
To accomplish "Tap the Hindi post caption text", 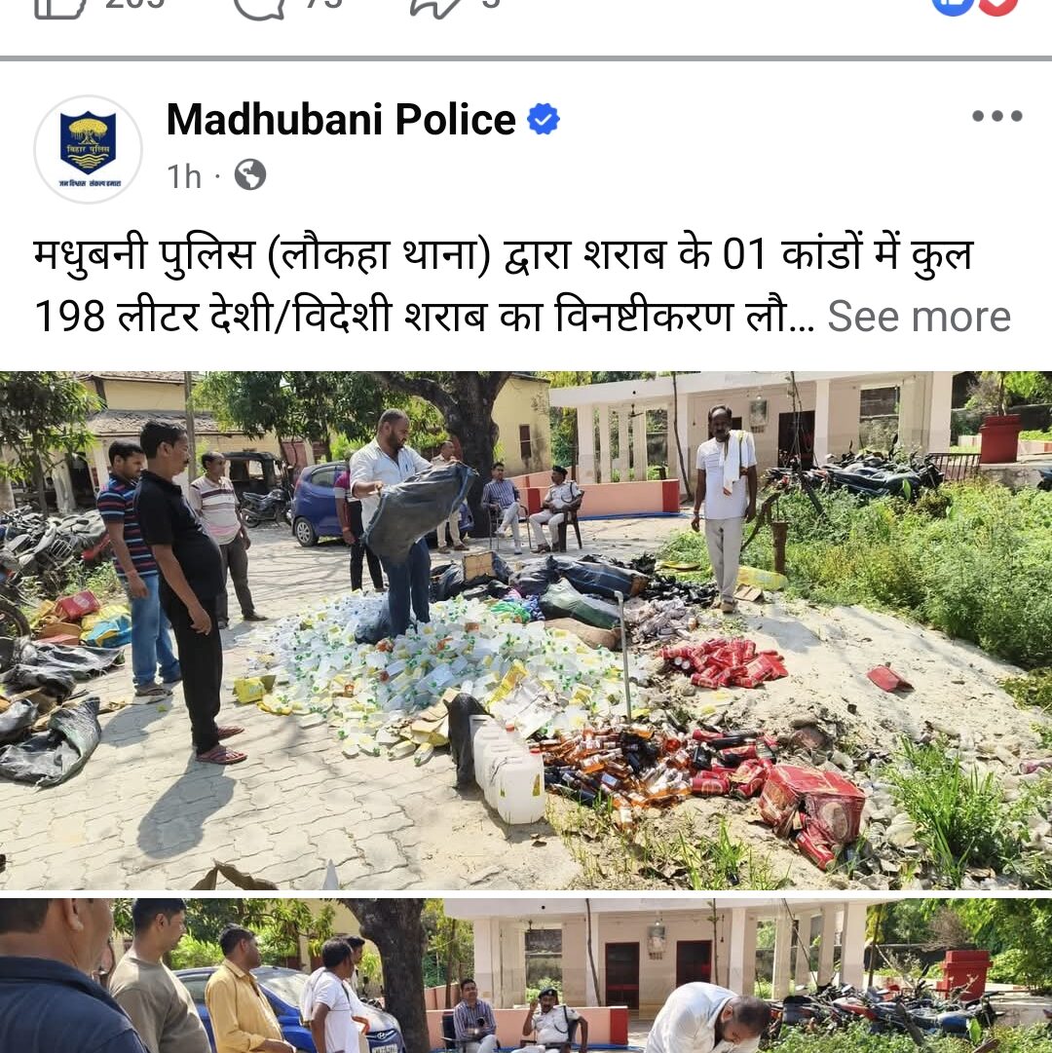I will point(504,285).
